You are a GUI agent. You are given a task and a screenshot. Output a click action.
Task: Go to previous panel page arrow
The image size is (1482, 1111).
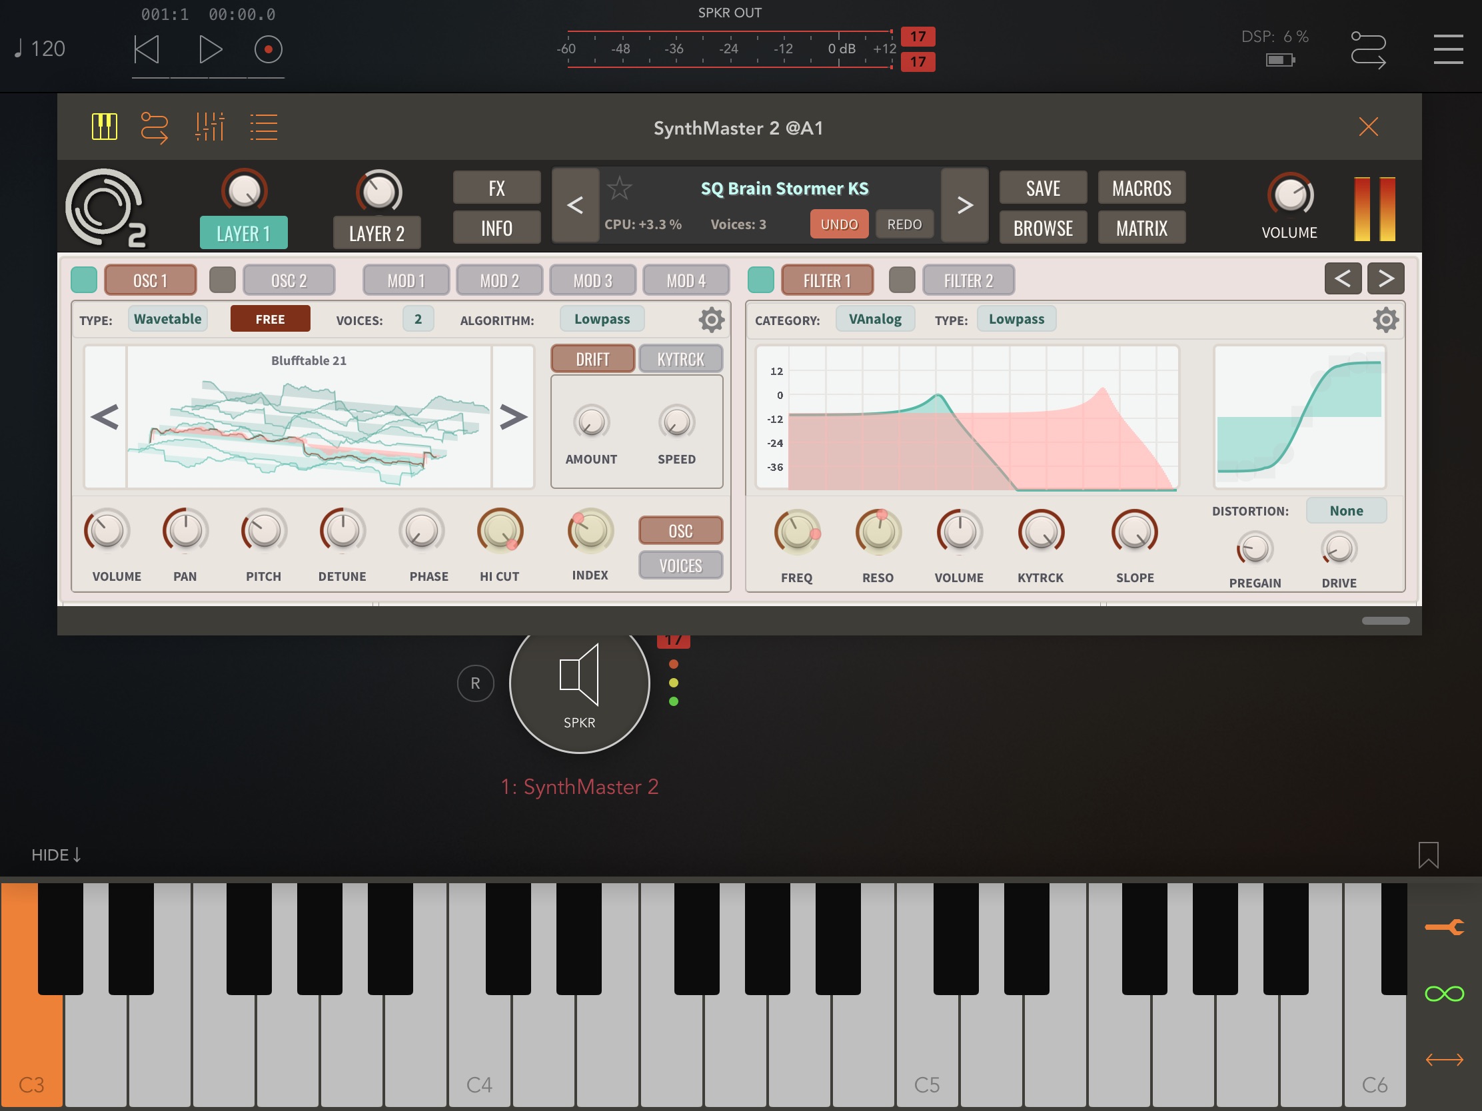(1343, 278)
